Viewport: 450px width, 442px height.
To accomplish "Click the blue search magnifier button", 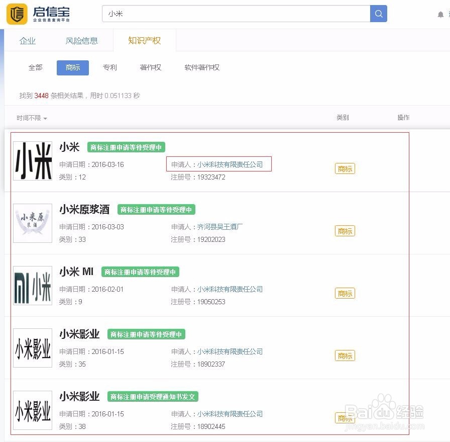I will point(378,14).
